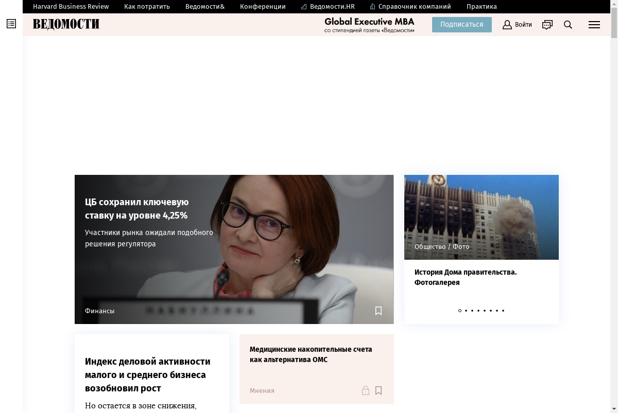
Task: Open Harvard Business Review link
Action: pyautogui.click(x=71, y=7)
